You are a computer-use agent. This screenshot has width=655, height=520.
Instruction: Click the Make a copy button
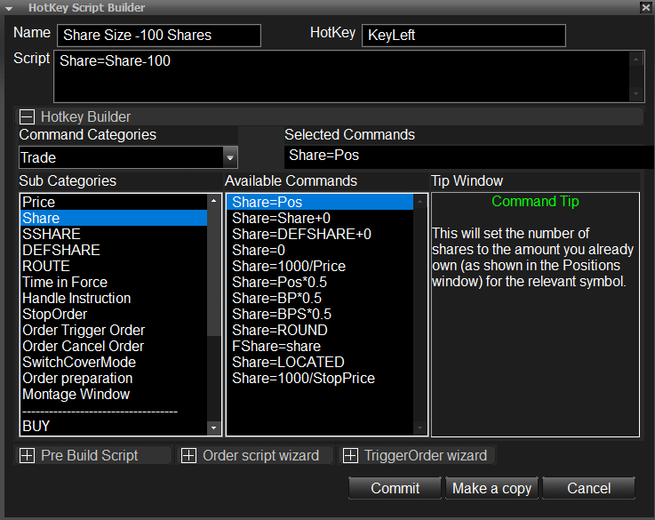pos(491,488)
